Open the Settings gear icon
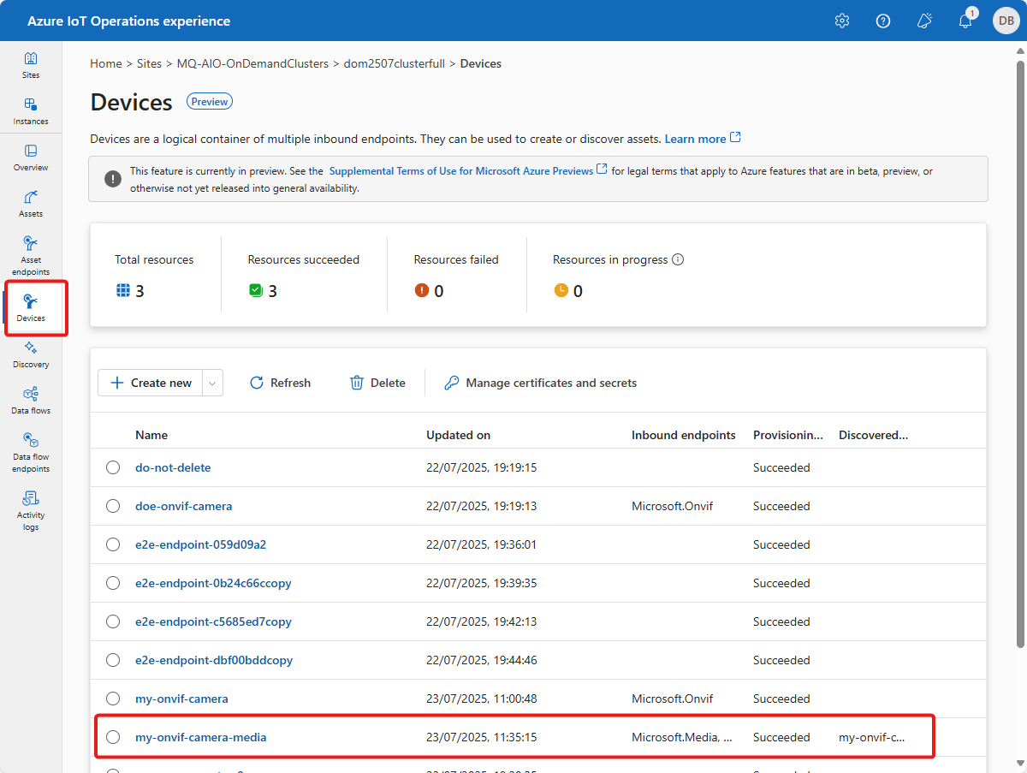Viewport: 1027px width, 773px height. pos(842,21)
